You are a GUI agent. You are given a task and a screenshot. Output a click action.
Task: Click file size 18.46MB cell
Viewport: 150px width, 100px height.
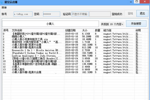point(87,39)
